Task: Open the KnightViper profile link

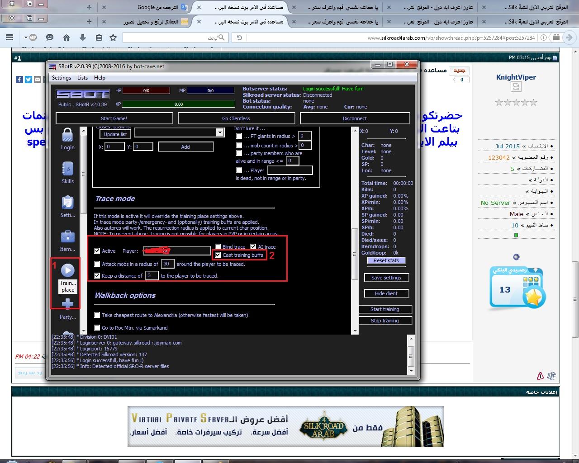Action: click(x=516, y=77)
